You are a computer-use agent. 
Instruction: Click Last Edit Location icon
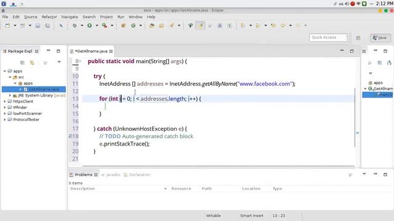273,26
